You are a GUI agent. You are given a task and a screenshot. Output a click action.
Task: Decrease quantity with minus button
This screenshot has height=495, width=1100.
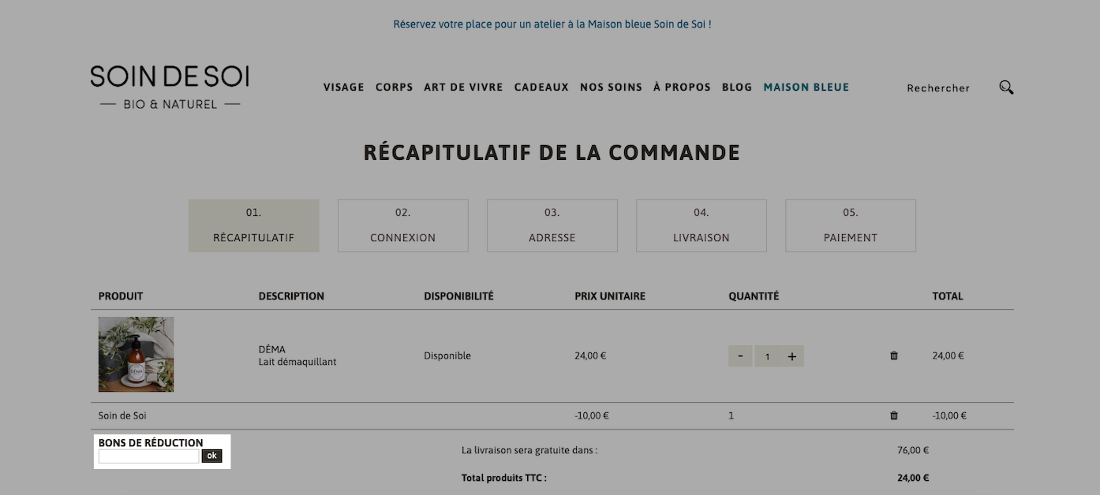point(740,356)
